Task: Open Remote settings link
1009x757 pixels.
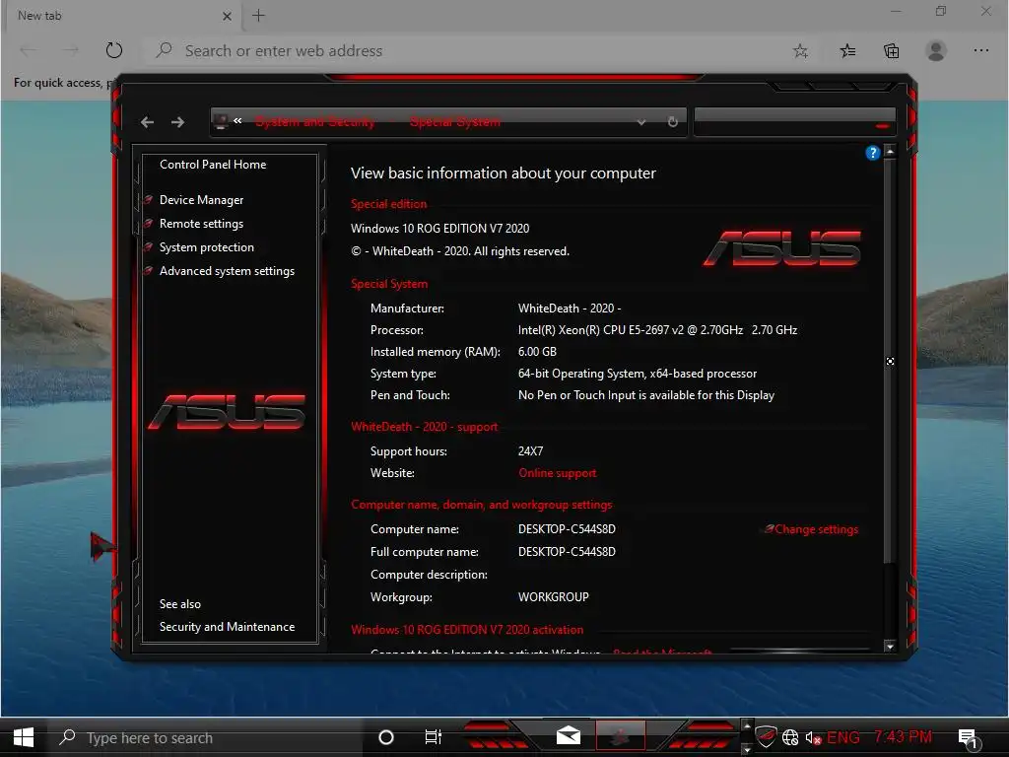Action: [x=201, y=224]
